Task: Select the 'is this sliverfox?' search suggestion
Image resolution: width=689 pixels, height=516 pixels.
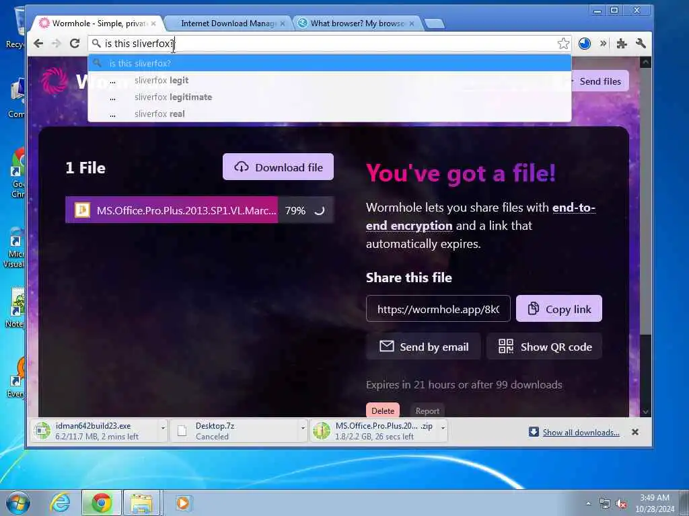Action: (330, 63)
